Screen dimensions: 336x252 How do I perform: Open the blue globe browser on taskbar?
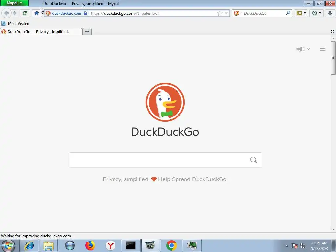coord(70,245)
